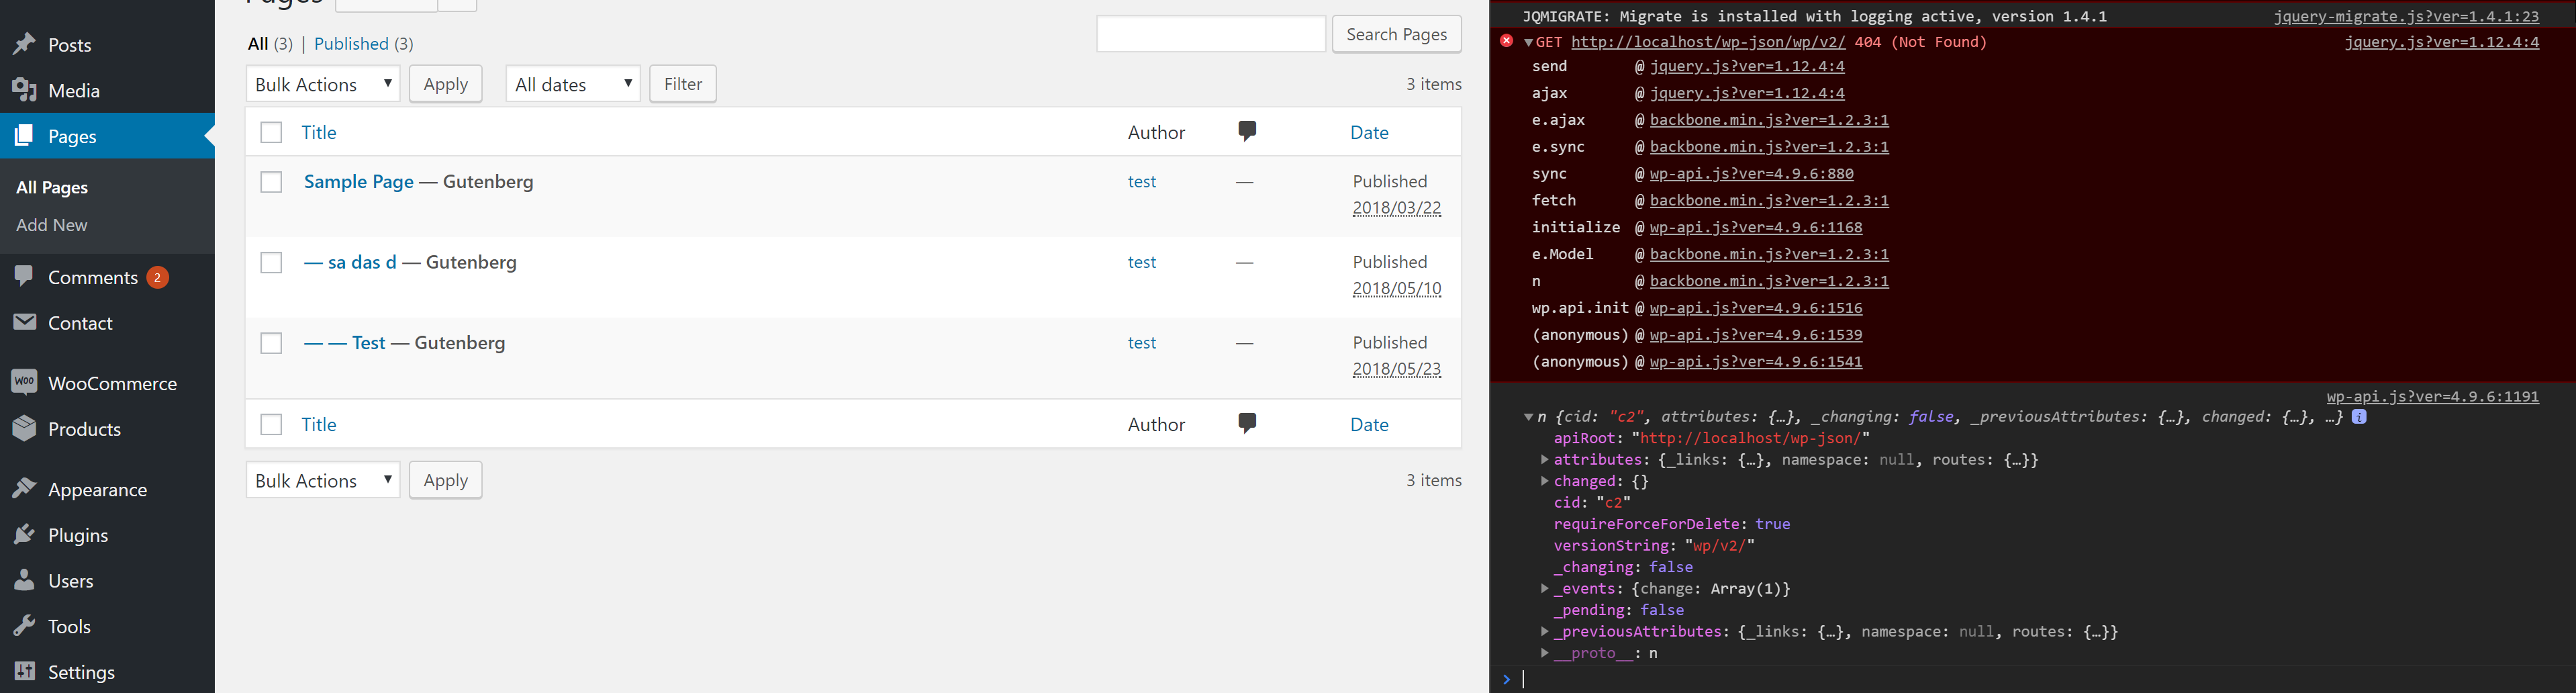The width and height of the screenshot is (2576, 693).
Task: Tick the checkbox for Sample Page
Action: click(x=271, y=182)
